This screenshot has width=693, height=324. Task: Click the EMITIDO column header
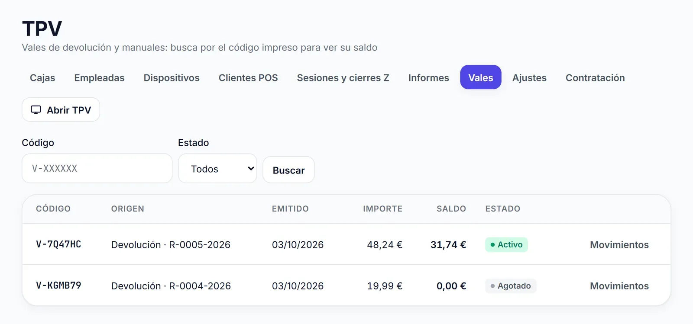pyautogui.click(x=290, y=209)
